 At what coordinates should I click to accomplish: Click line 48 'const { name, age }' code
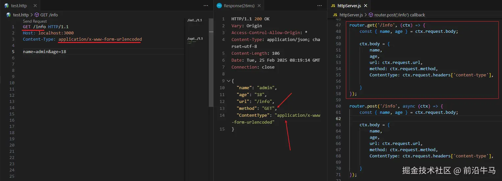(x=409, y=31)
